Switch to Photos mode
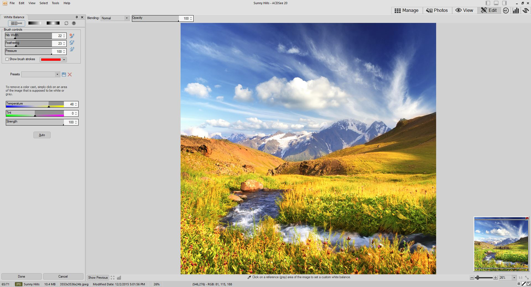 (x=437, y=10)
